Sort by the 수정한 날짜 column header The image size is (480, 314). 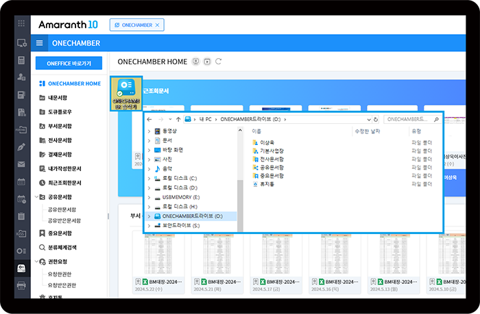(x=368, y=131)
